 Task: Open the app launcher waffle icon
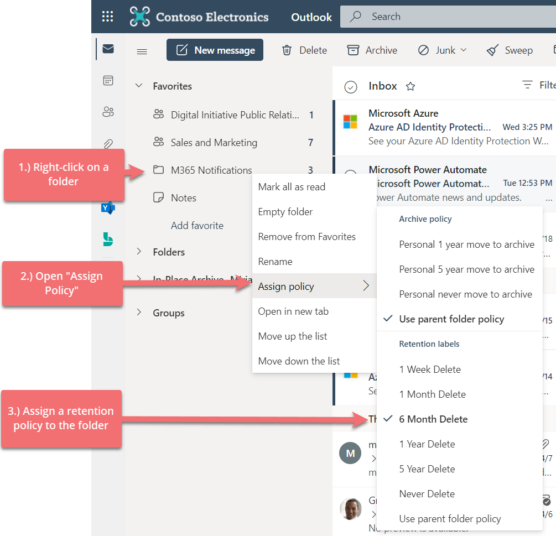[x=107, y=16]
